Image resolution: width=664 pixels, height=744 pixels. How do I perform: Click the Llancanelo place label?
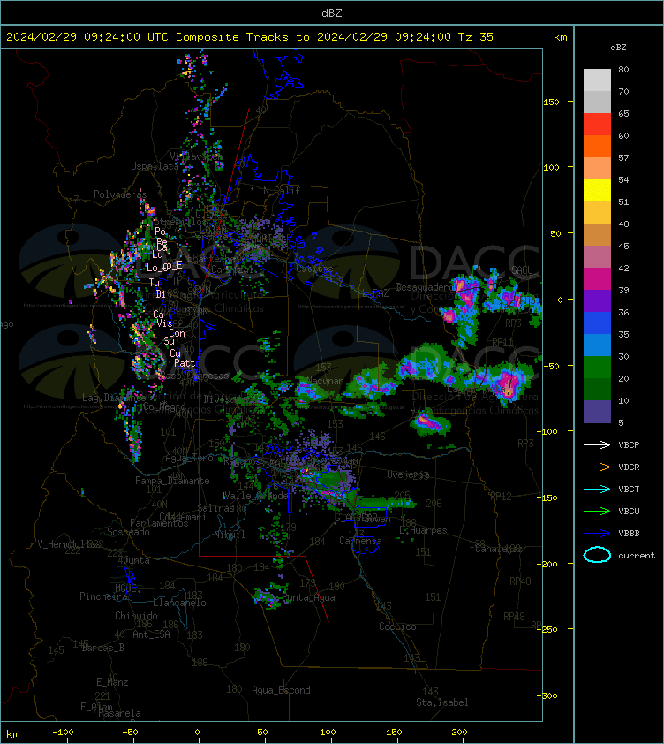click(x=179, y=604)
